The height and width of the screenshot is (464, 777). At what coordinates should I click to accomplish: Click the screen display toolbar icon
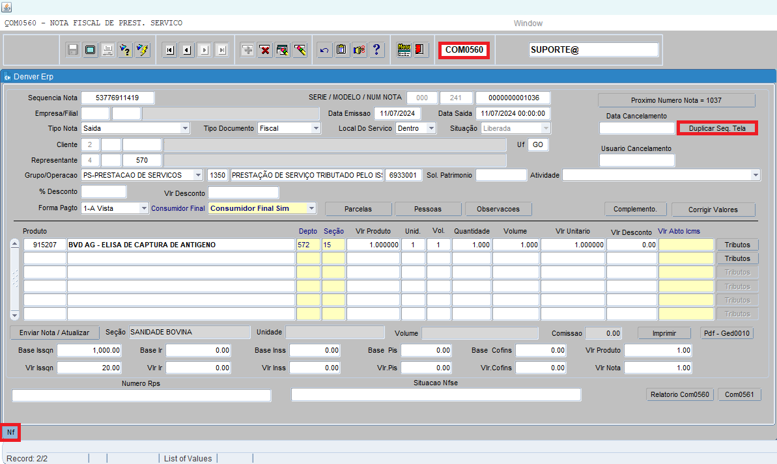point(90,50)
